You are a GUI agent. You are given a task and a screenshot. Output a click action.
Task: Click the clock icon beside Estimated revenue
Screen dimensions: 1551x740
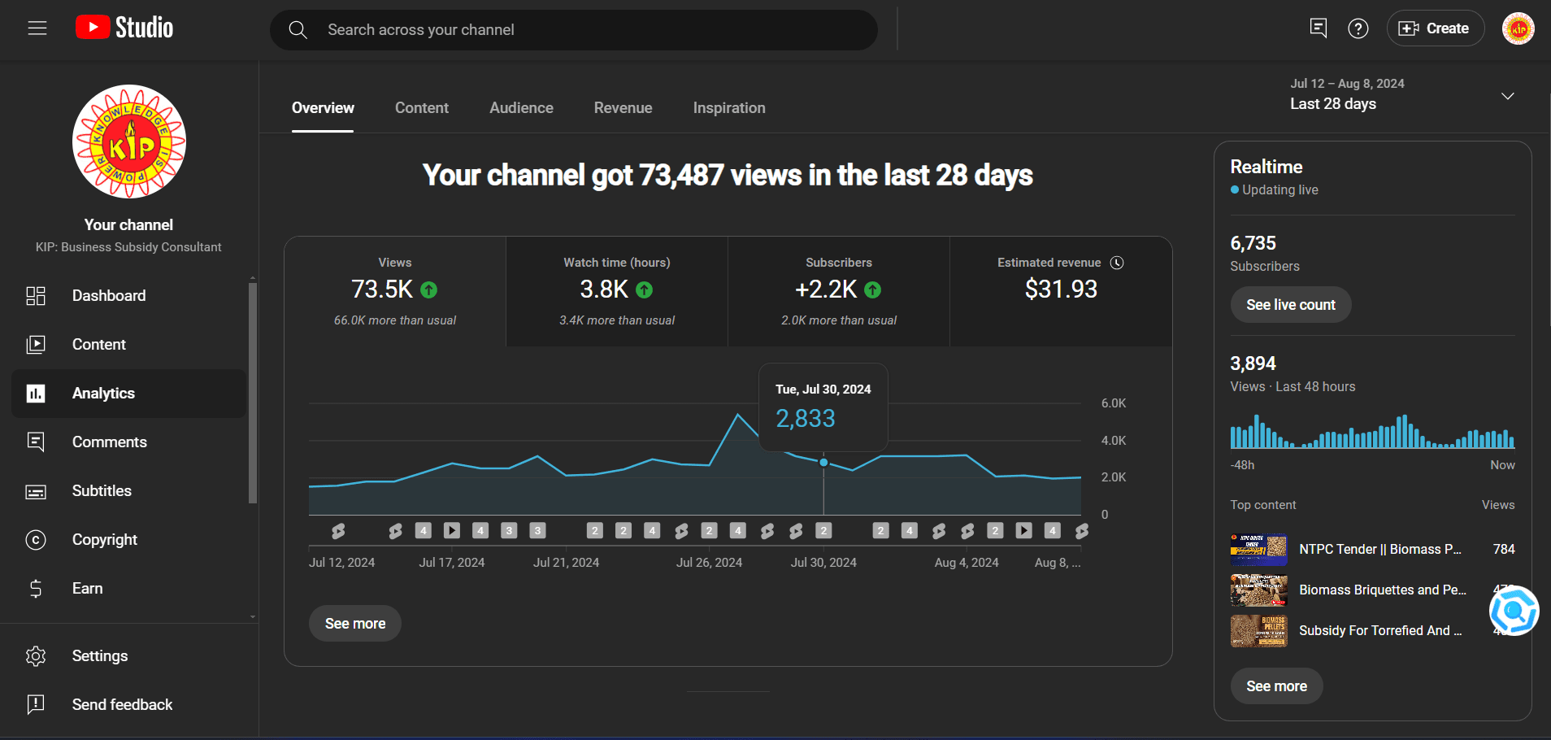1117,263
